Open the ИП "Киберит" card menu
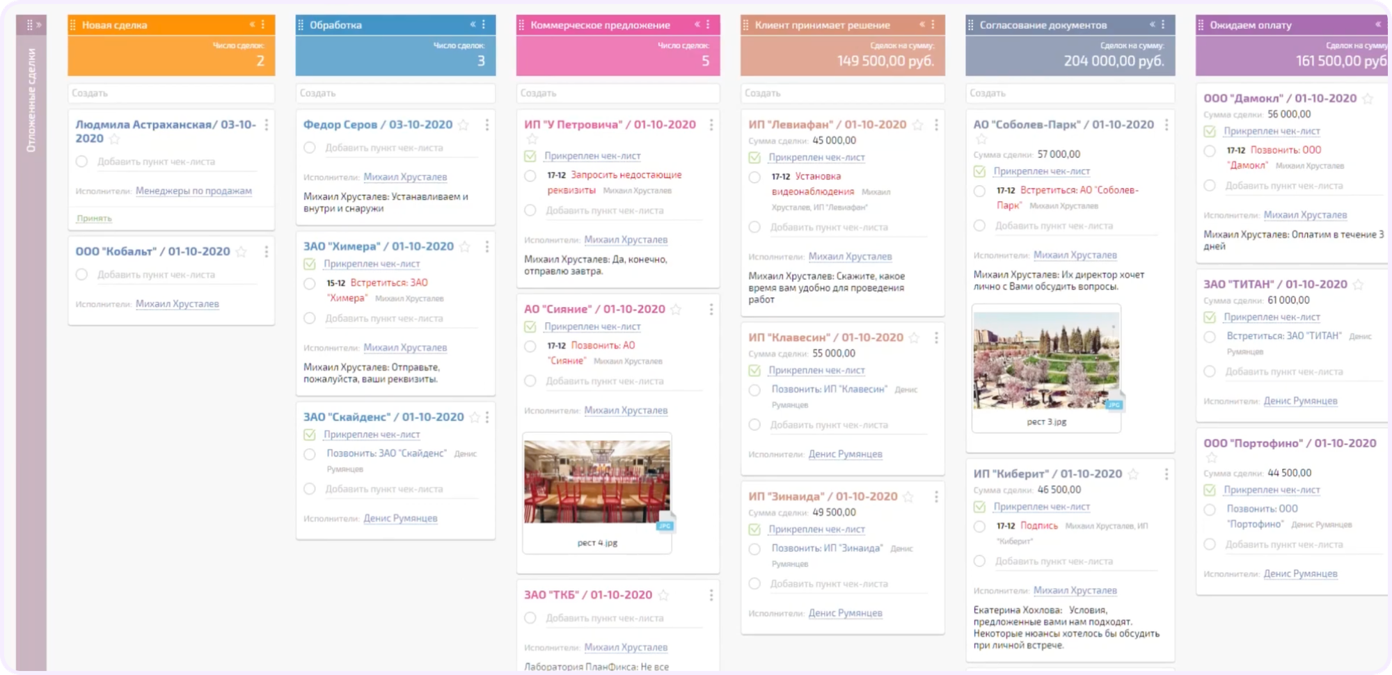 point(1166,475)
